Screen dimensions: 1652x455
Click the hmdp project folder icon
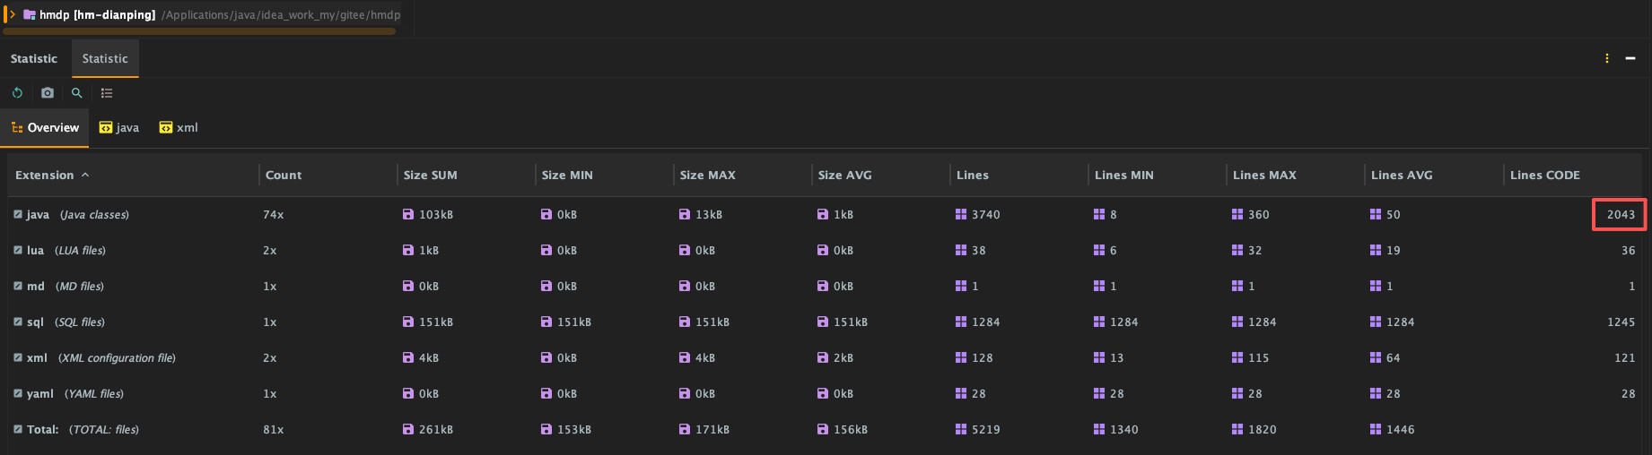(30, 14)
